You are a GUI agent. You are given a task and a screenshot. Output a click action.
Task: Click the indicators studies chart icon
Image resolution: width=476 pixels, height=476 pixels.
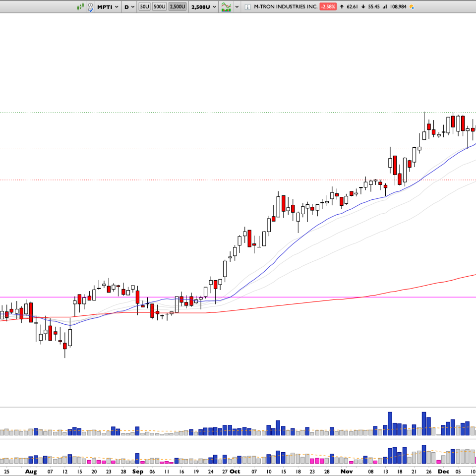point(226,6)
